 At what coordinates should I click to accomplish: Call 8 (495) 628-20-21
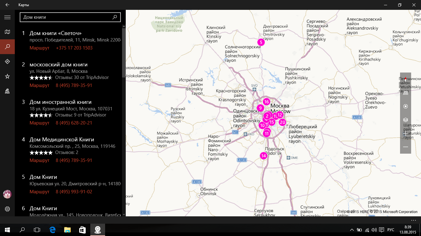(74, 123)
